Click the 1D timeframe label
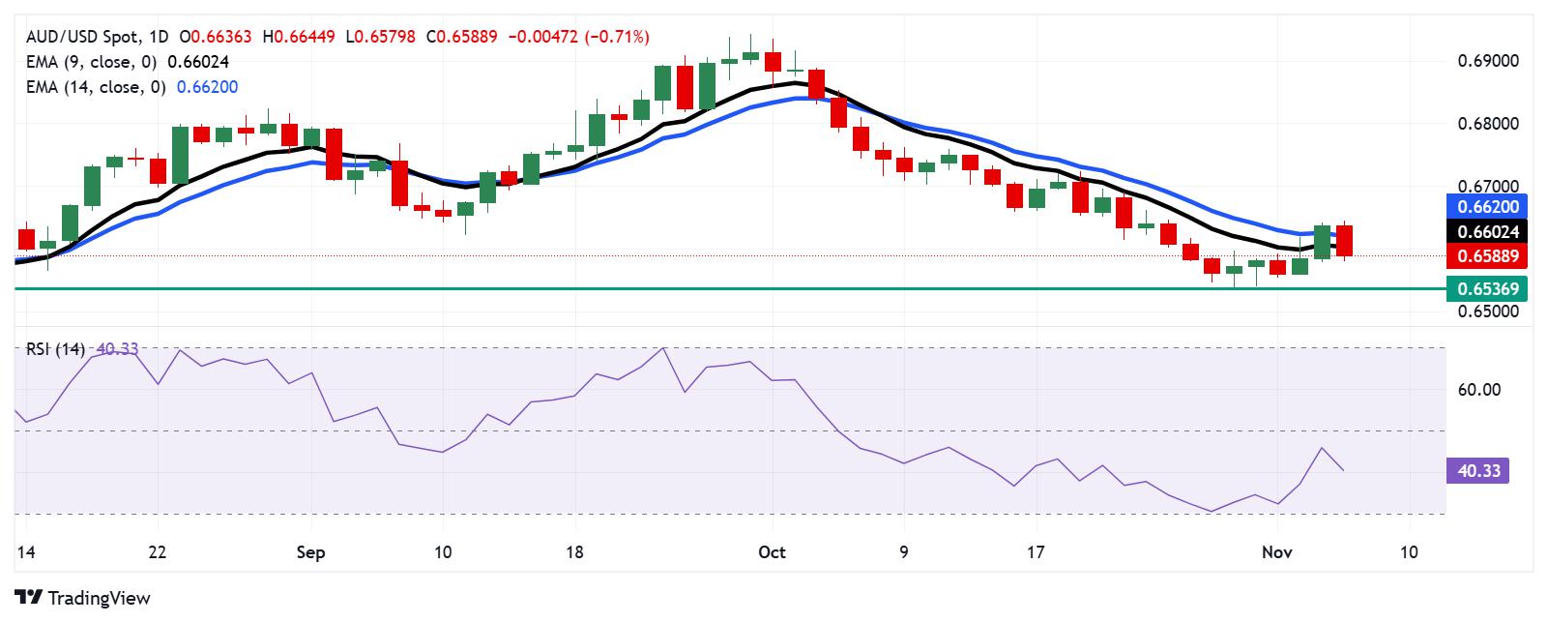Viewport: 1548px width, 623px height. pyautogui.click(x=159, y=37)
